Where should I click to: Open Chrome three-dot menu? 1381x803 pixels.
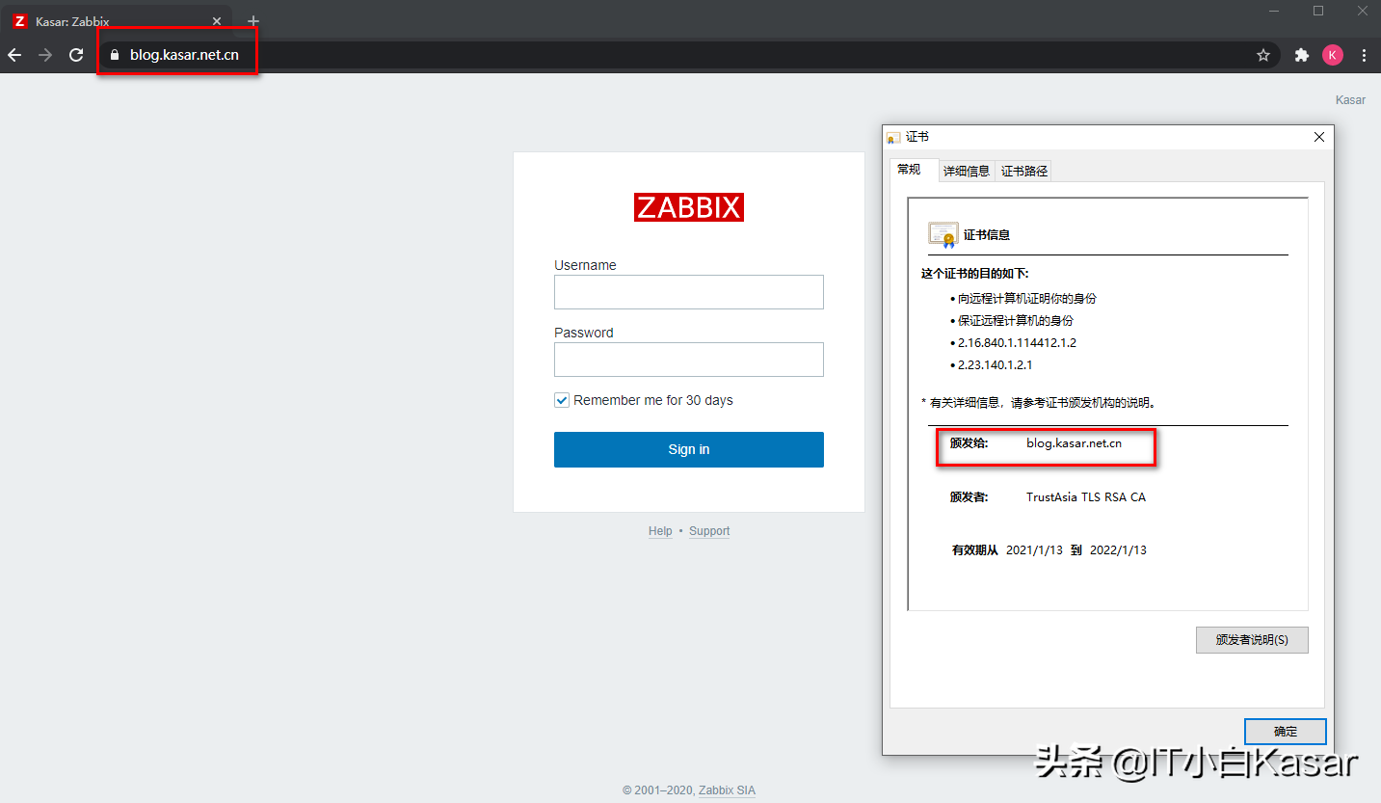1364,55
